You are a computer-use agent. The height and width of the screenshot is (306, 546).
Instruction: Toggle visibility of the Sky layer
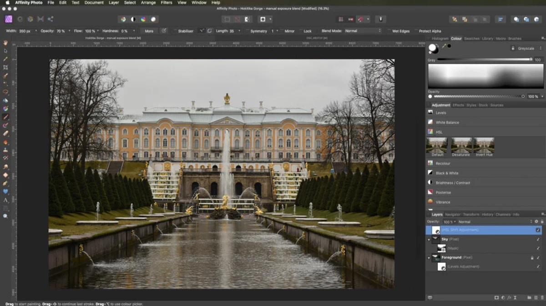pos(538,239)
